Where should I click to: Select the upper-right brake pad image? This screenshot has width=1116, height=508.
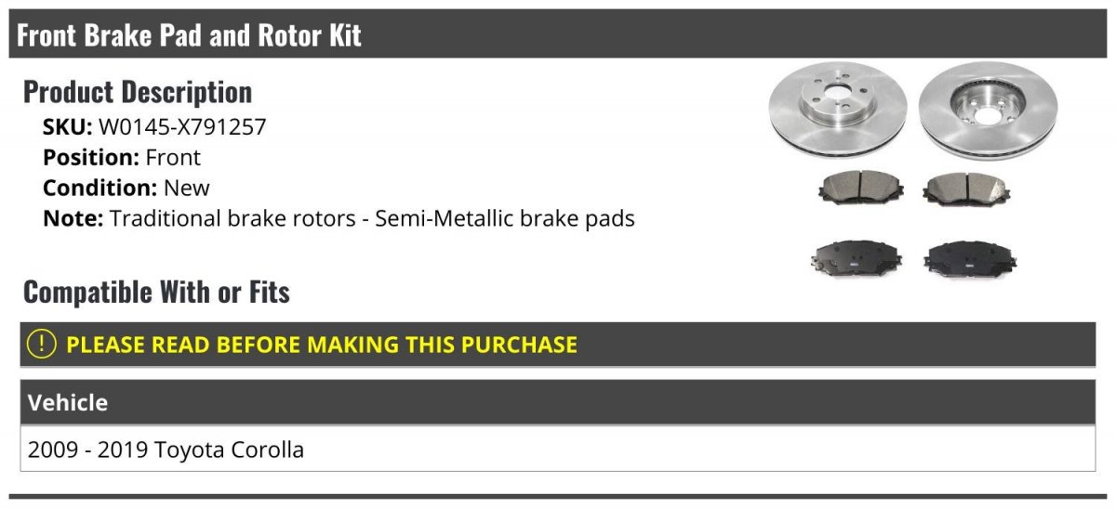958,189
